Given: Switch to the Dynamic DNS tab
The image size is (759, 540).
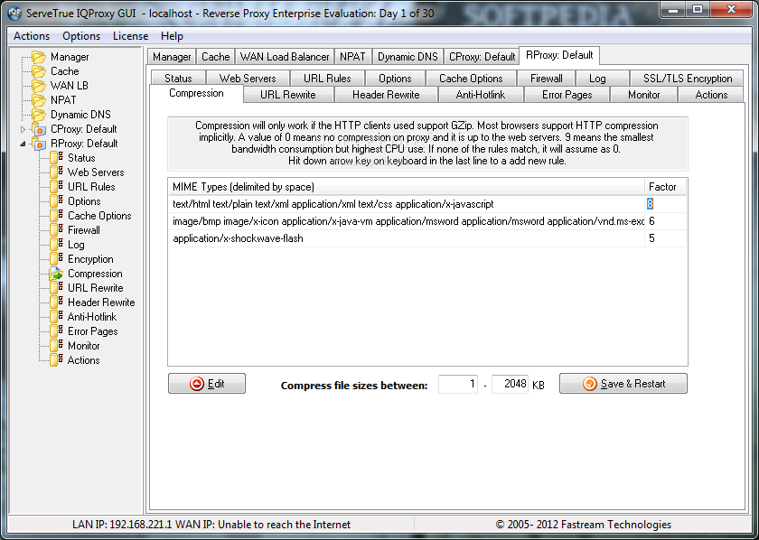Looking at the screenshot, I should [x=408, y=57].
